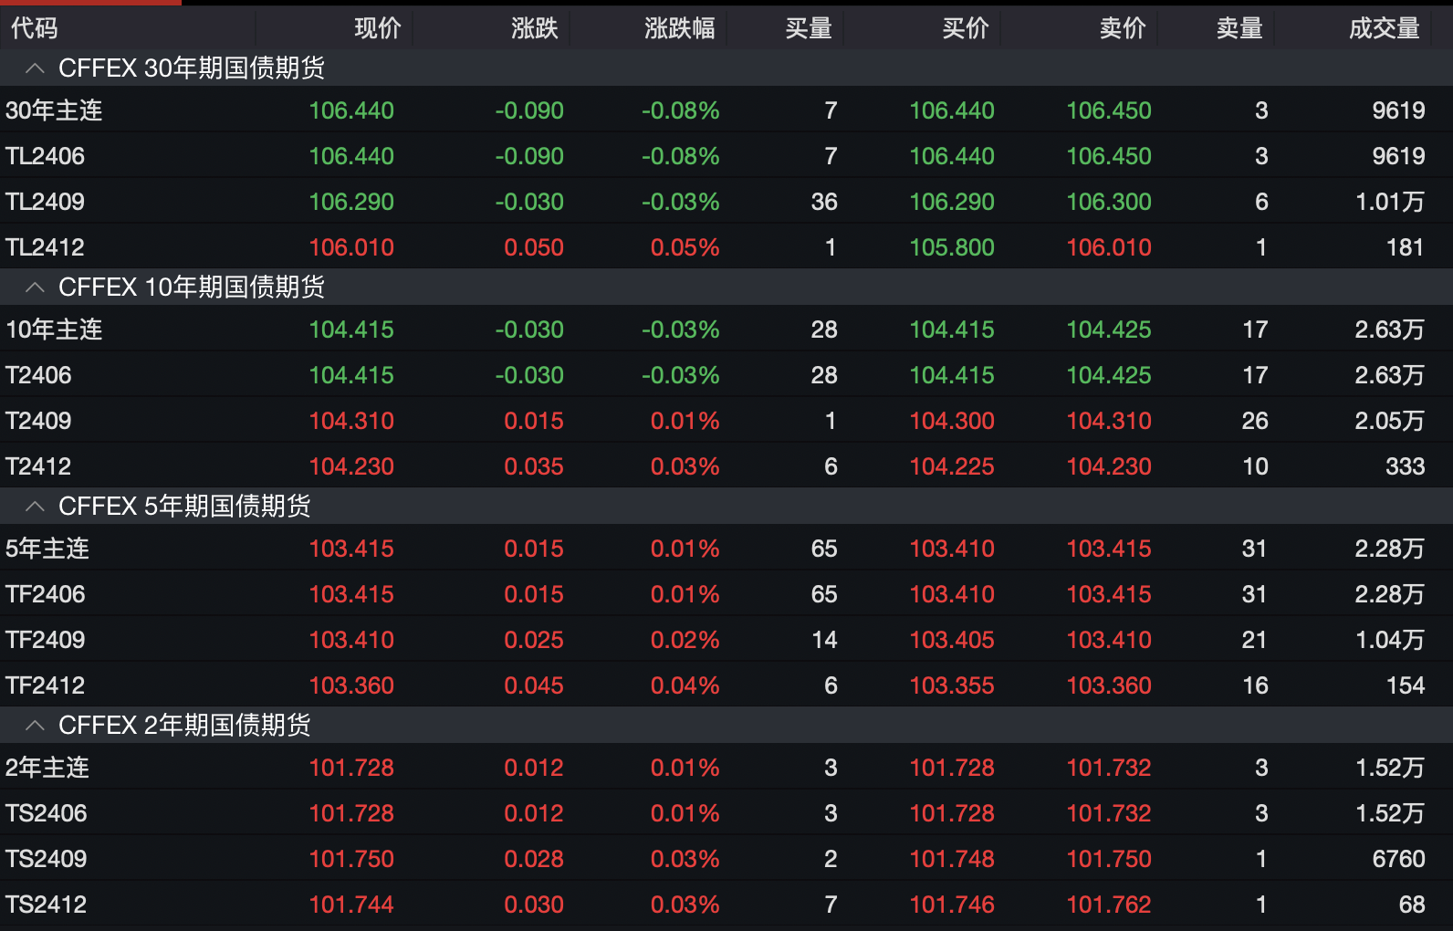Choose the 2年主连 contract
Screen dimensions: 1453x931
[x=47, y=768]
